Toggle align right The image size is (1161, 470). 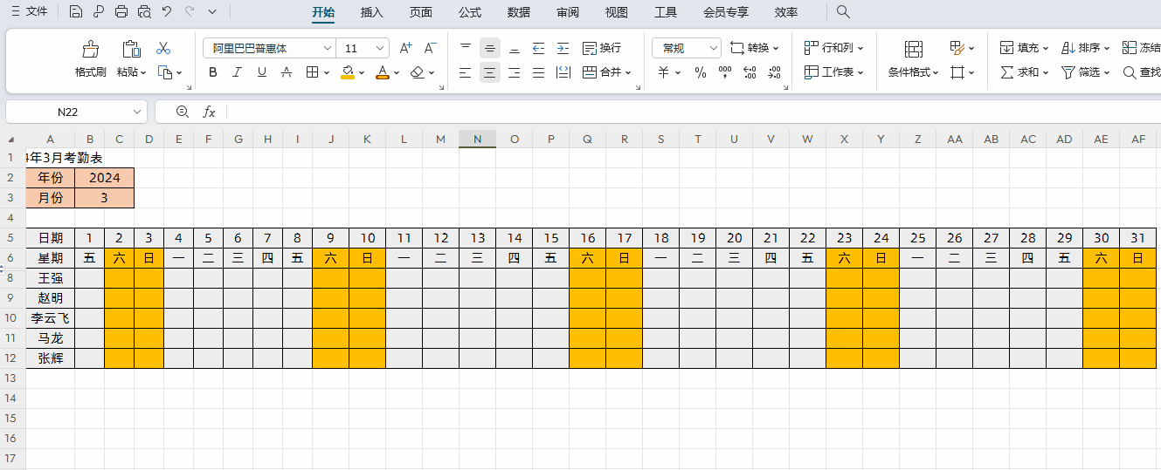(x=515, y=72)
